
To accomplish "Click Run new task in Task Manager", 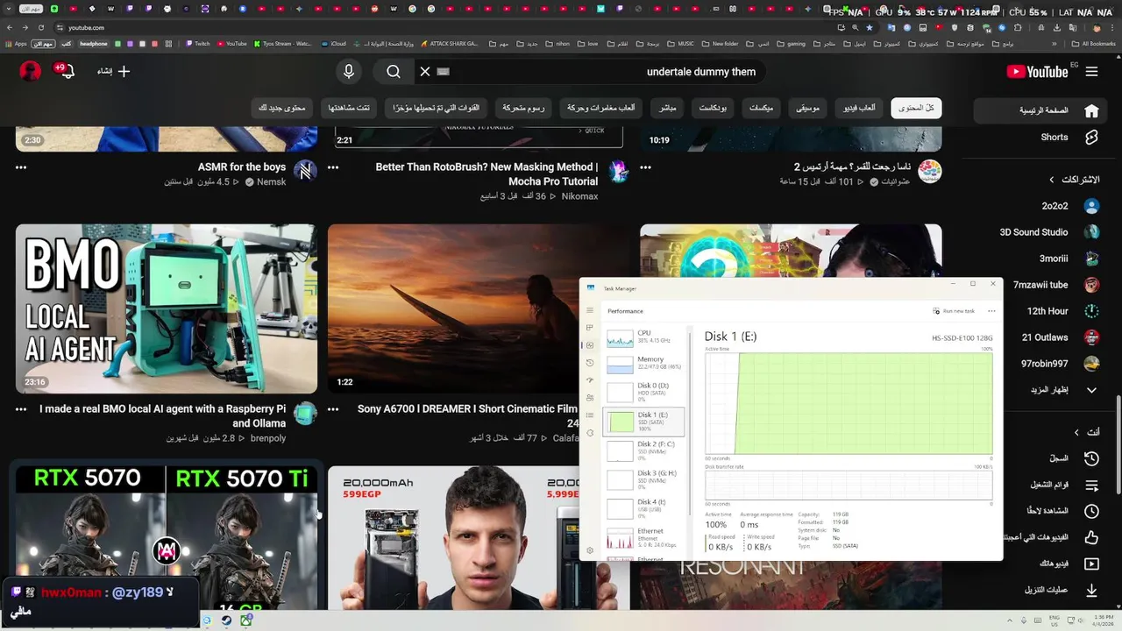I will [954, 311].
